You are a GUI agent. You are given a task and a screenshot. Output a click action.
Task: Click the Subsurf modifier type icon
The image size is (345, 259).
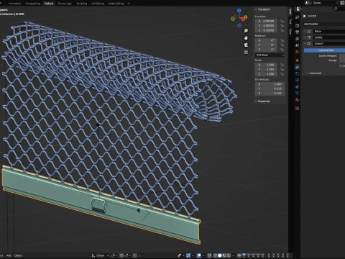(309, 44)
